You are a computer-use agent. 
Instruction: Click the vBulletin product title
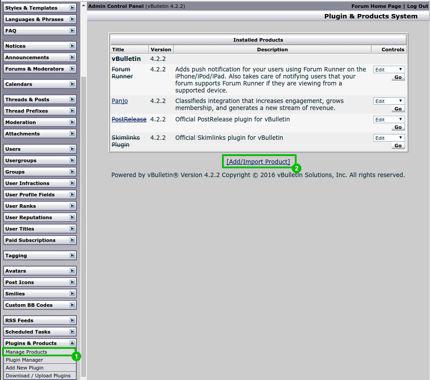click(126, 59)
